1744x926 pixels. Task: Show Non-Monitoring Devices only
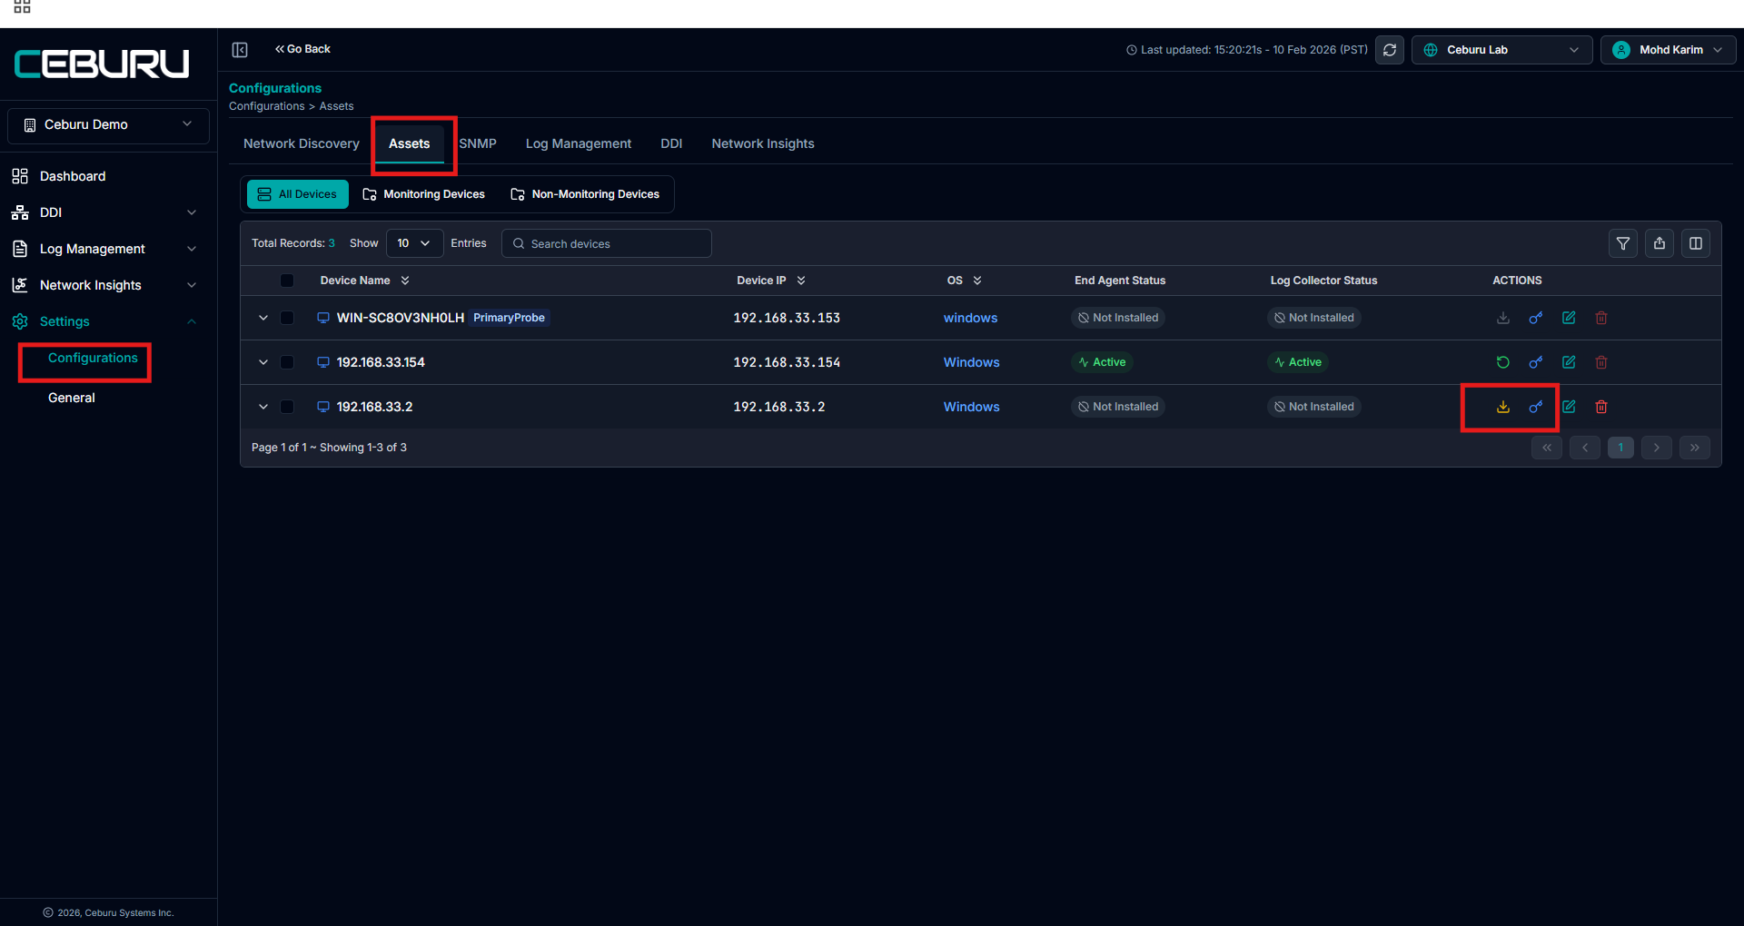pos(586,194)
